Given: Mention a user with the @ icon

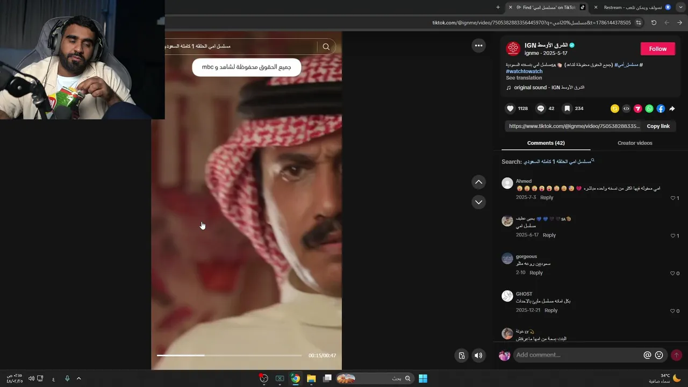Looking at the screenshot, I should [648, 355].
